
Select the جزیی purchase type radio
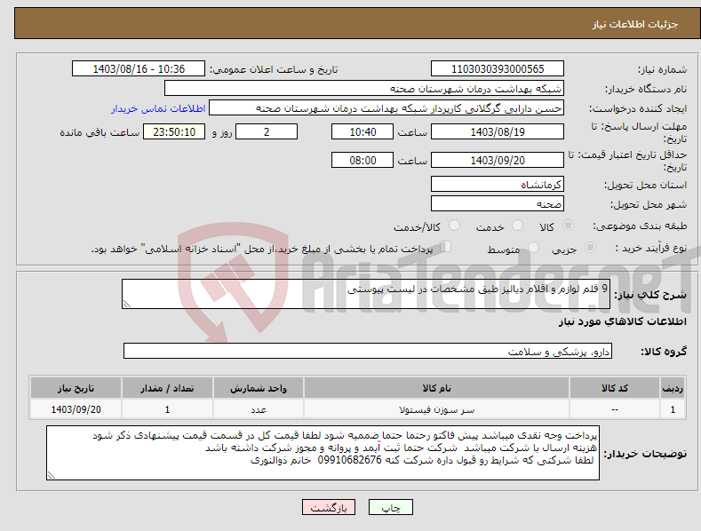[590, 248]
